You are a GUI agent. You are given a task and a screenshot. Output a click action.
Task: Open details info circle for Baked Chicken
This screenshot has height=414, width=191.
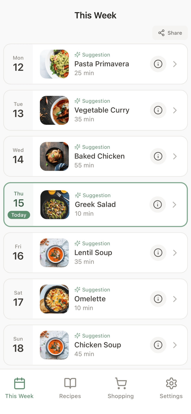pyautogui.click(x=158, y=156)
